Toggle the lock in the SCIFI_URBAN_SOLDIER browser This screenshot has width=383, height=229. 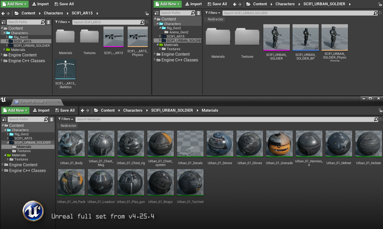click(x=380, y=4)
